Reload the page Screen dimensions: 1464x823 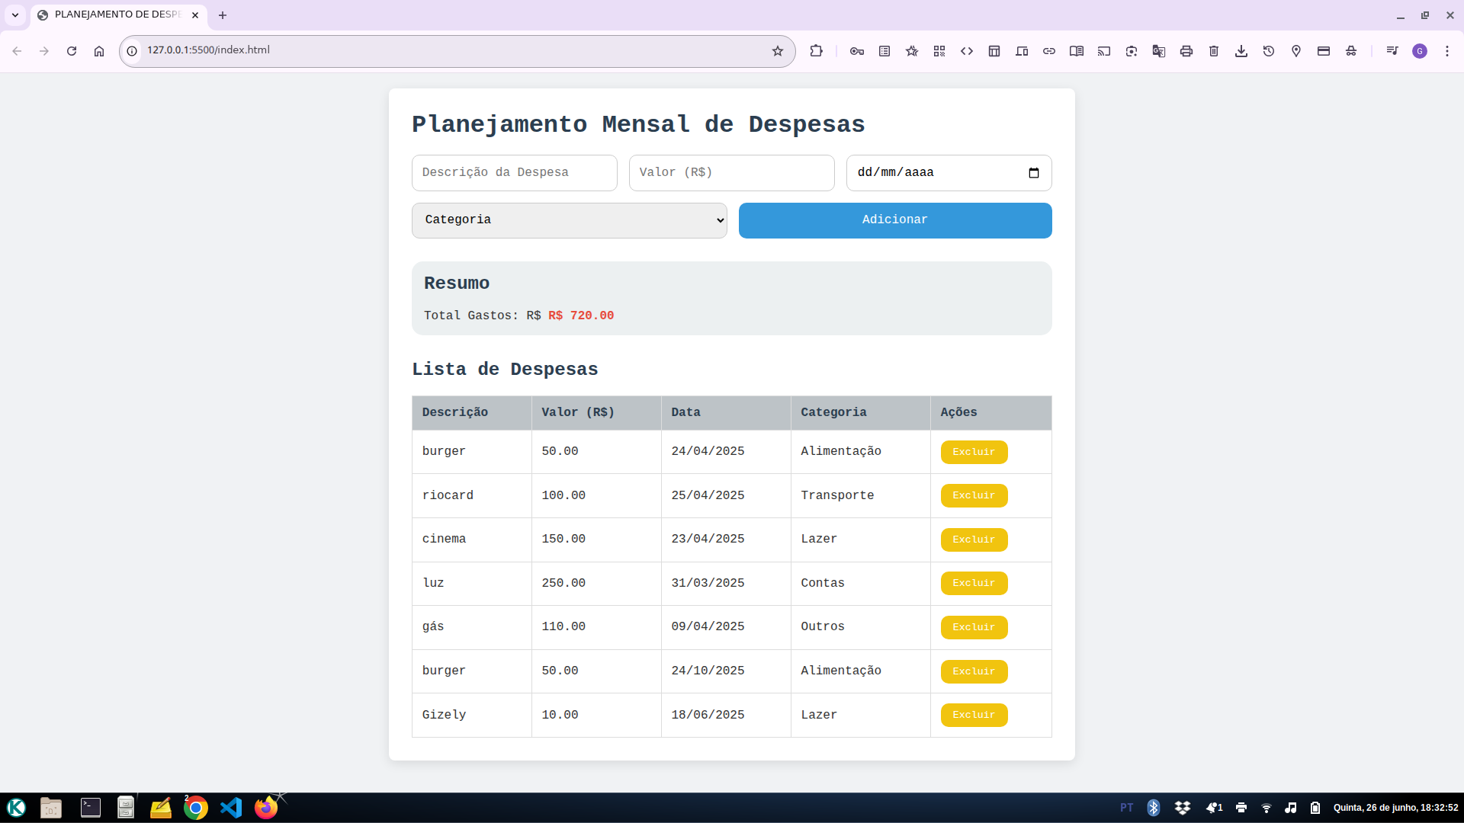(72, 51)
